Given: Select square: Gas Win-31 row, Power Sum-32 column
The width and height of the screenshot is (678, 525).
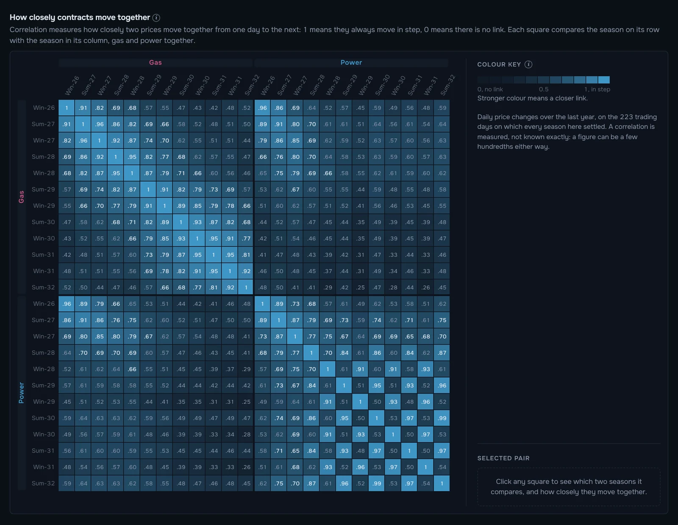Looking at the screenshot, I should tap(442, 271).
